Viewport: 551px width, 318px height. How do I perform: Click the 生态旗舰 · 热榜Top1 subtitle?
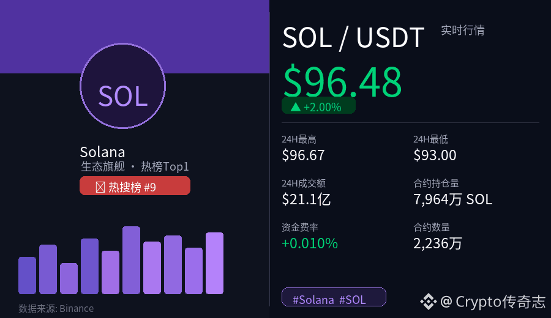[135, 166]
